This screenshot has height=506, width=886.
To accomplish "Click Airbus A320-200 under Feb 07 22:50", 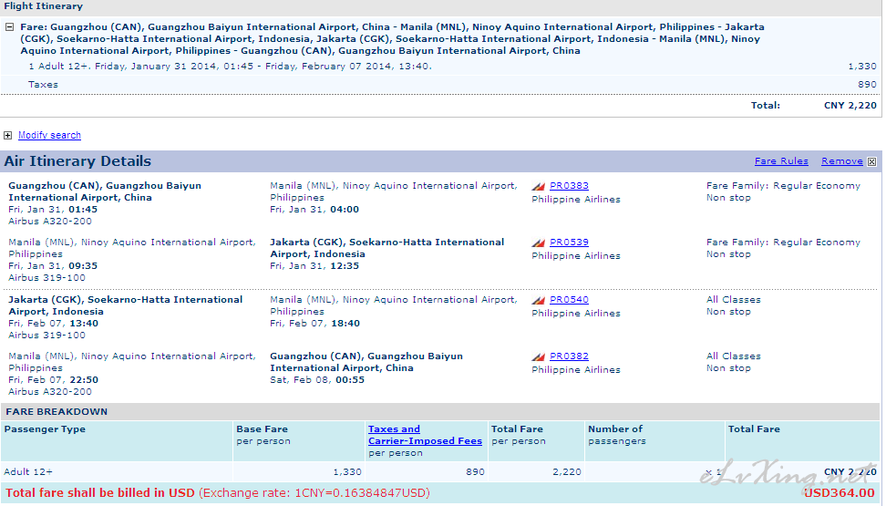I will (x=50, y=391).
